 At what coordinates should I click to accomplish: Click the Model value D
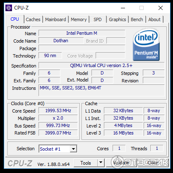pos(102,73)
